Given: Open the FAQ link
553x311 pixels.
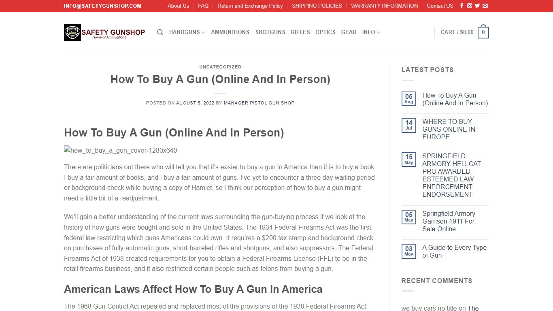Looking at the screenshot, I should point(203,6).
